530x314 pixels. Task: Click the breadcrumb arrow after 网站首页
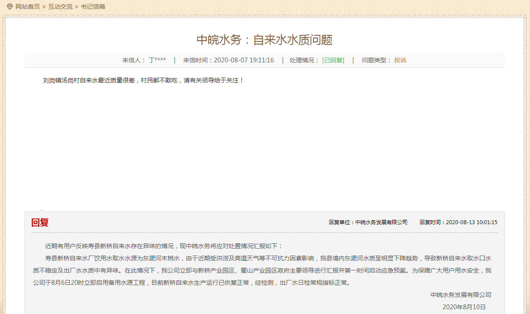point(44,7)
